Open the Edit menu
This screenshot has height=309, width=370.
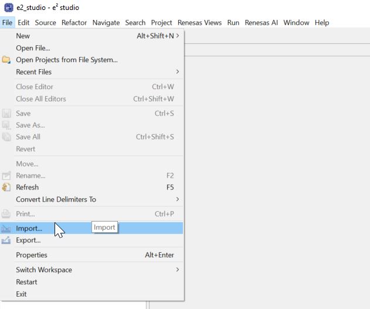23,23
